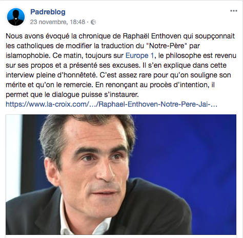Viewport: 243px width, 238px height.
Task: Go to Padreblog page from header name
Action: pos(48,12)
